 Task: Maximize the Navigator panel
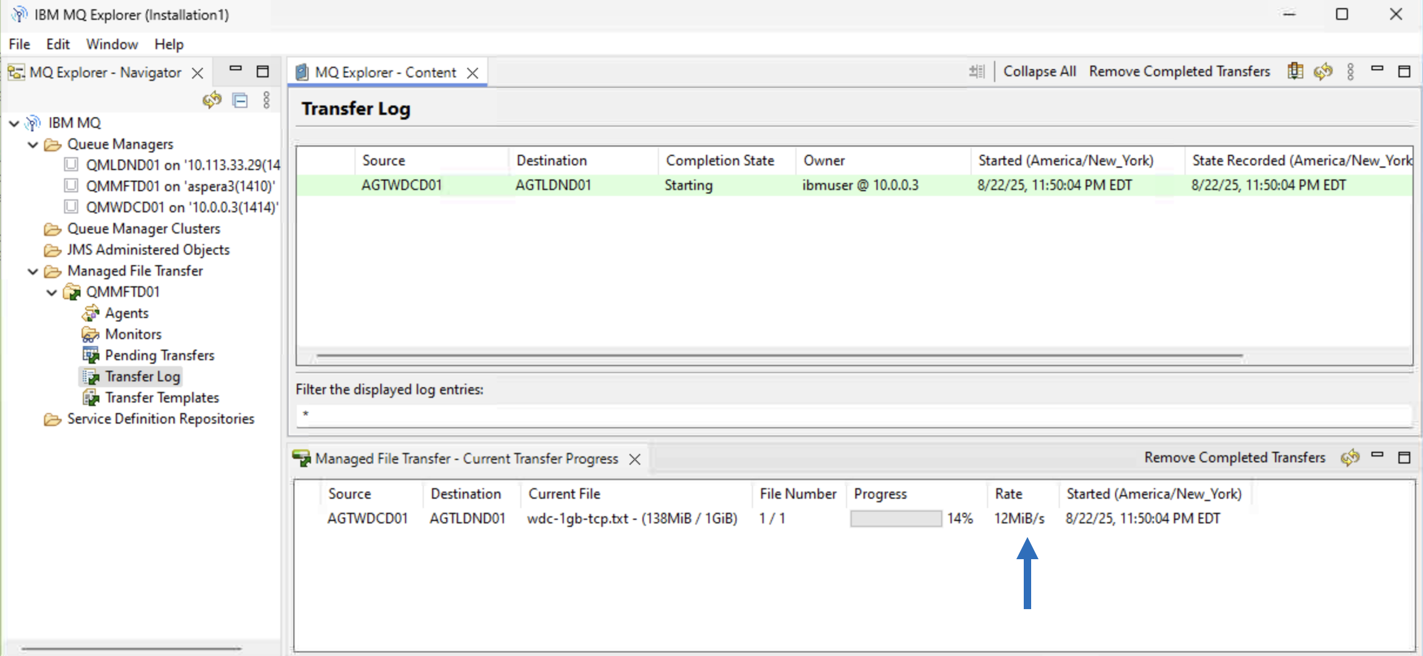pos(263,72)
